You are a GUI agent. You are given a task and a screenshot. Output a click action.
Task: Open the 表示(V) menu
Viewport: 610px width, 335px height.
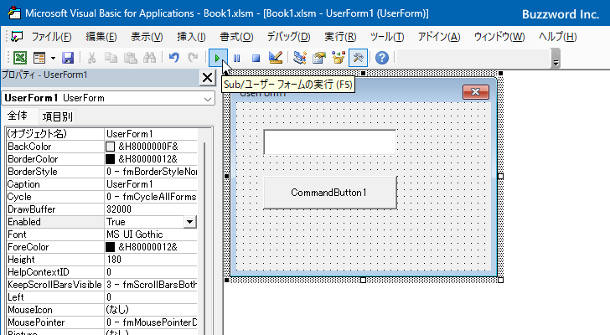click(x=147, y=37)
